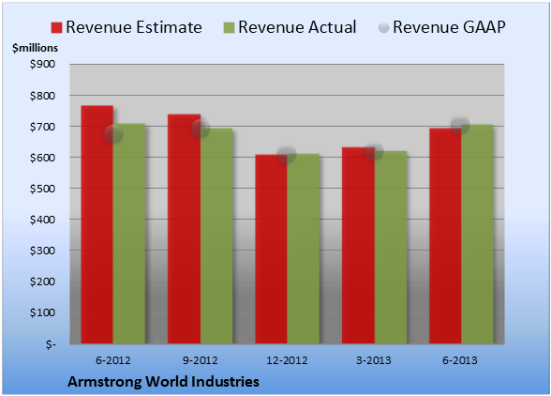
Task: Select the red estimate bar for 9-2012
Action: click(184, 229)
